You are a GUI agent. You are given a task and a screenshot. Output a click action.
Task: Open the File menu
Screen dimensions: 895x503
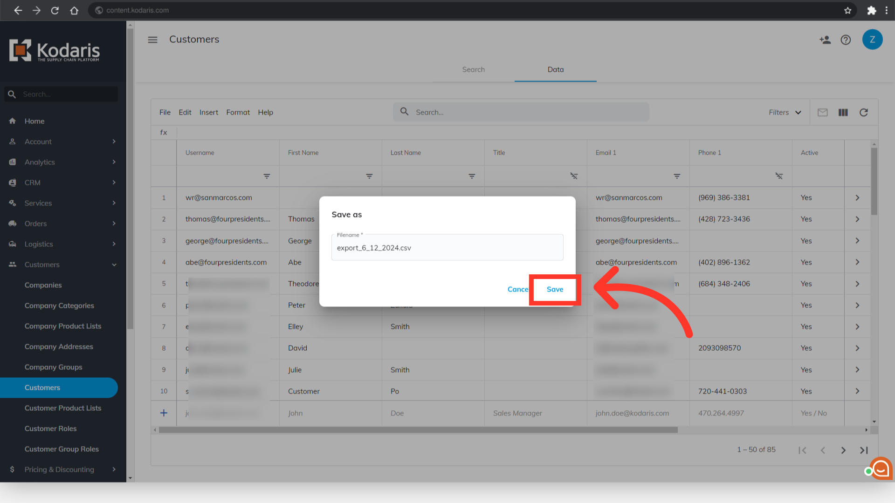[x=165, y=112]
